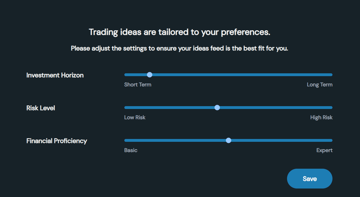Click the far-right end of Financial Proficiency track
This screenshot has height=197, width=360.
point(331,140)
